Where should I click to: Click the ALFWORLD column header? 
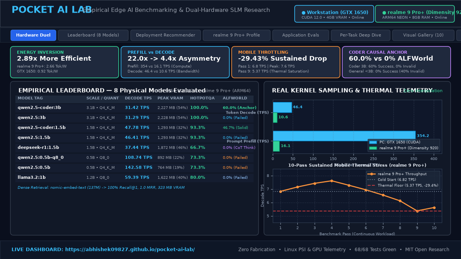[x=235, y=98]
